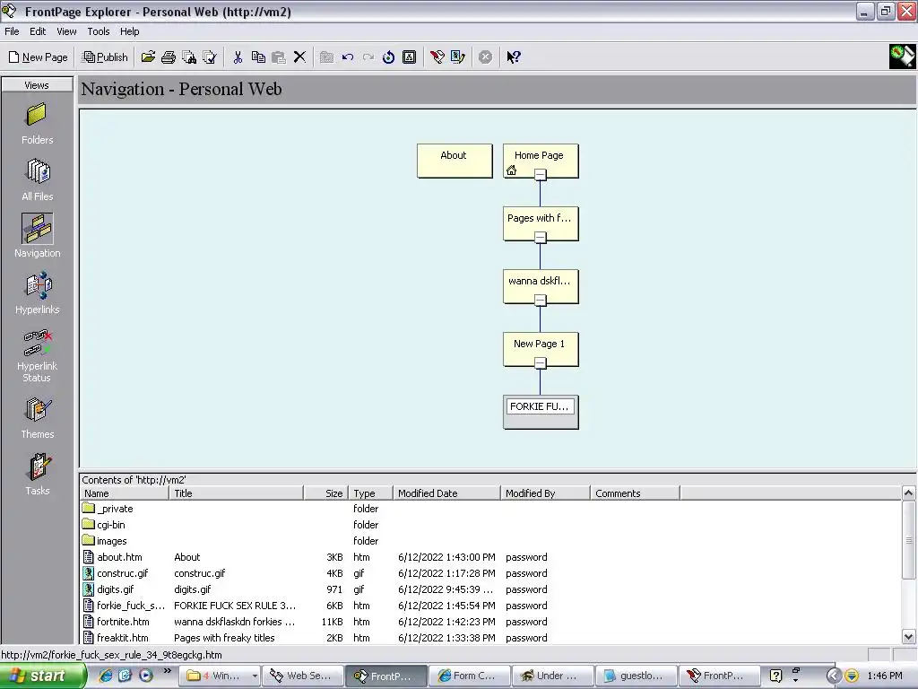Viewport: 918px width, 689px height.
Task: Open the Tools menu
Action: (x=99, y=31)
